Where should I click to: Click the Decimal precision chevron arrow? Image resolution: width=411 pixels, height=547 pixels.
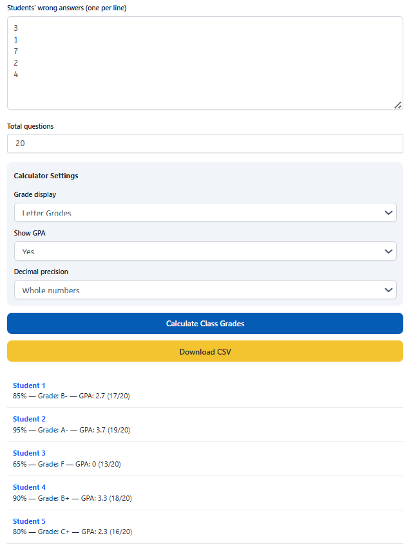point(388,290)
